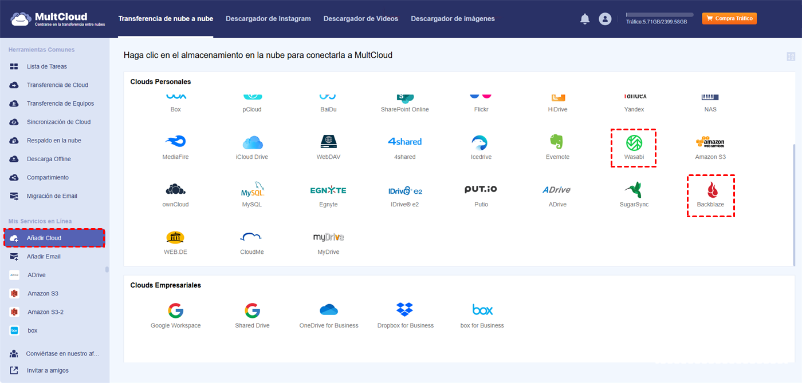
Task: Click the Compra Tráfico button
Action: (729, 18)
